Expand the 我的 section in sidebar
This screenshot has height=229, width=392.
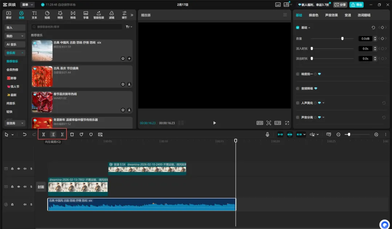pyautogui.click(x=15, y=36)
